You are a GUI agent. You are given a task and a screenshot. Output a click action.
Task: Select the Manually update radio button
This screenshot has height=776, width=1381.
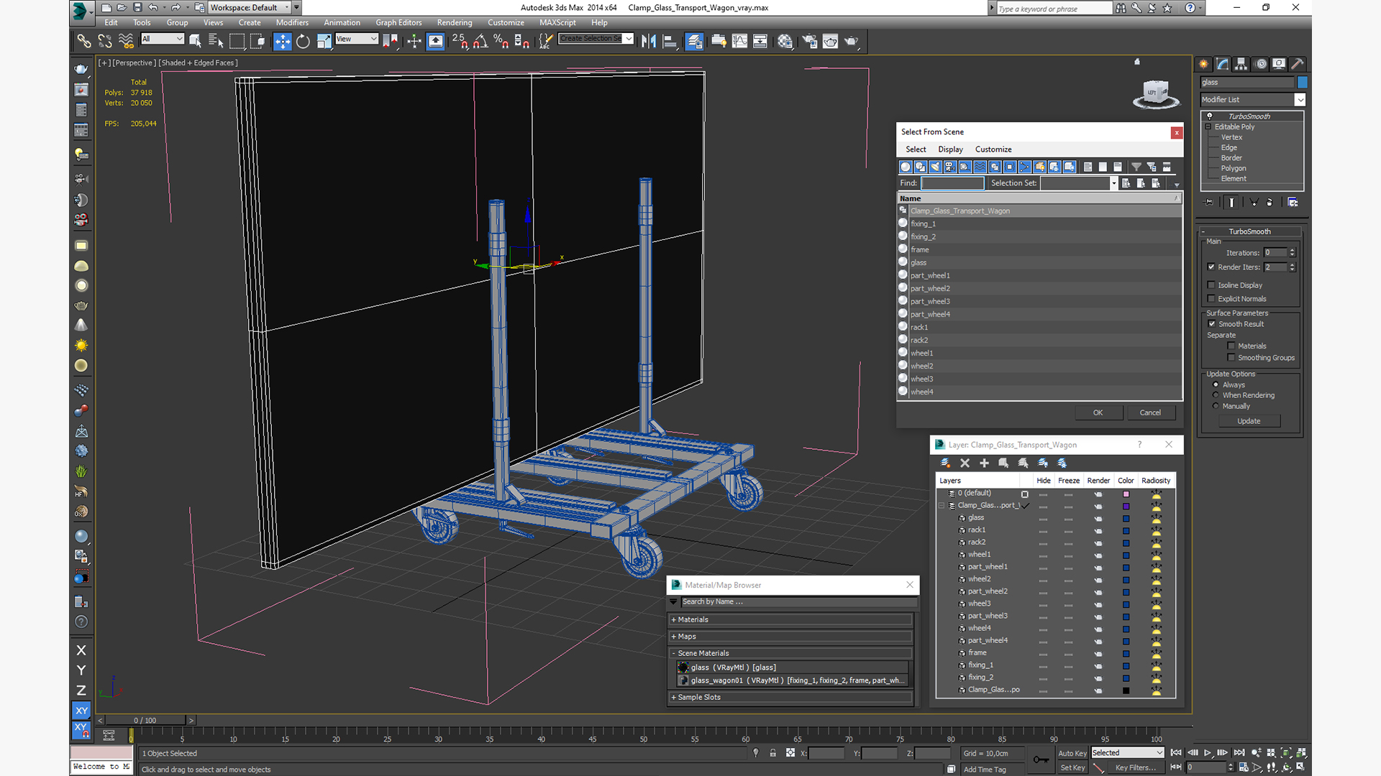[x=1216, y=406]
